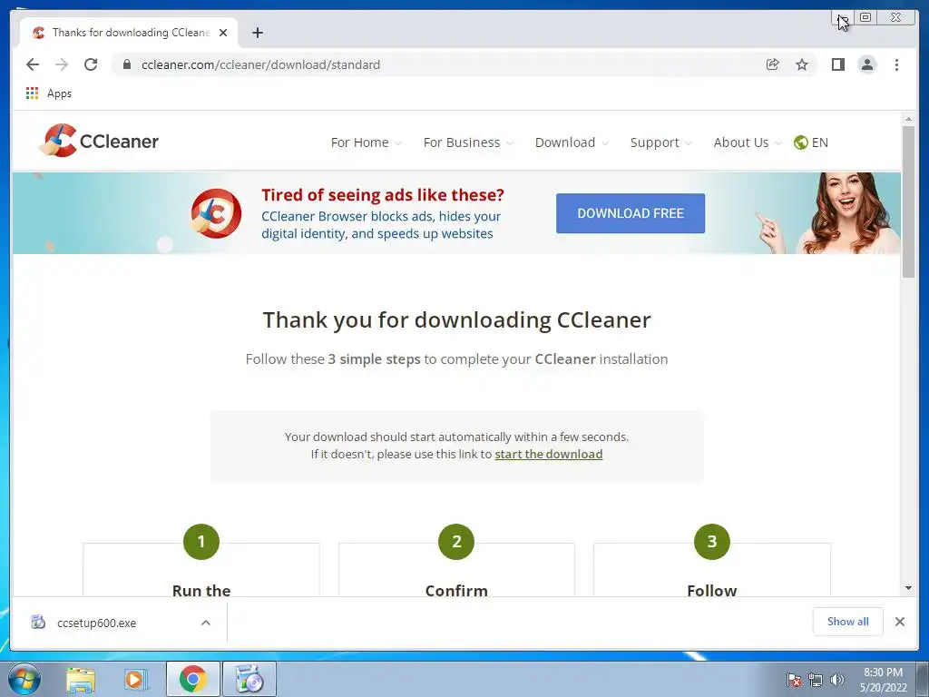Click the step 2 circle
Image resolution: width=929 pixels, height=697 pixels.
456,541
